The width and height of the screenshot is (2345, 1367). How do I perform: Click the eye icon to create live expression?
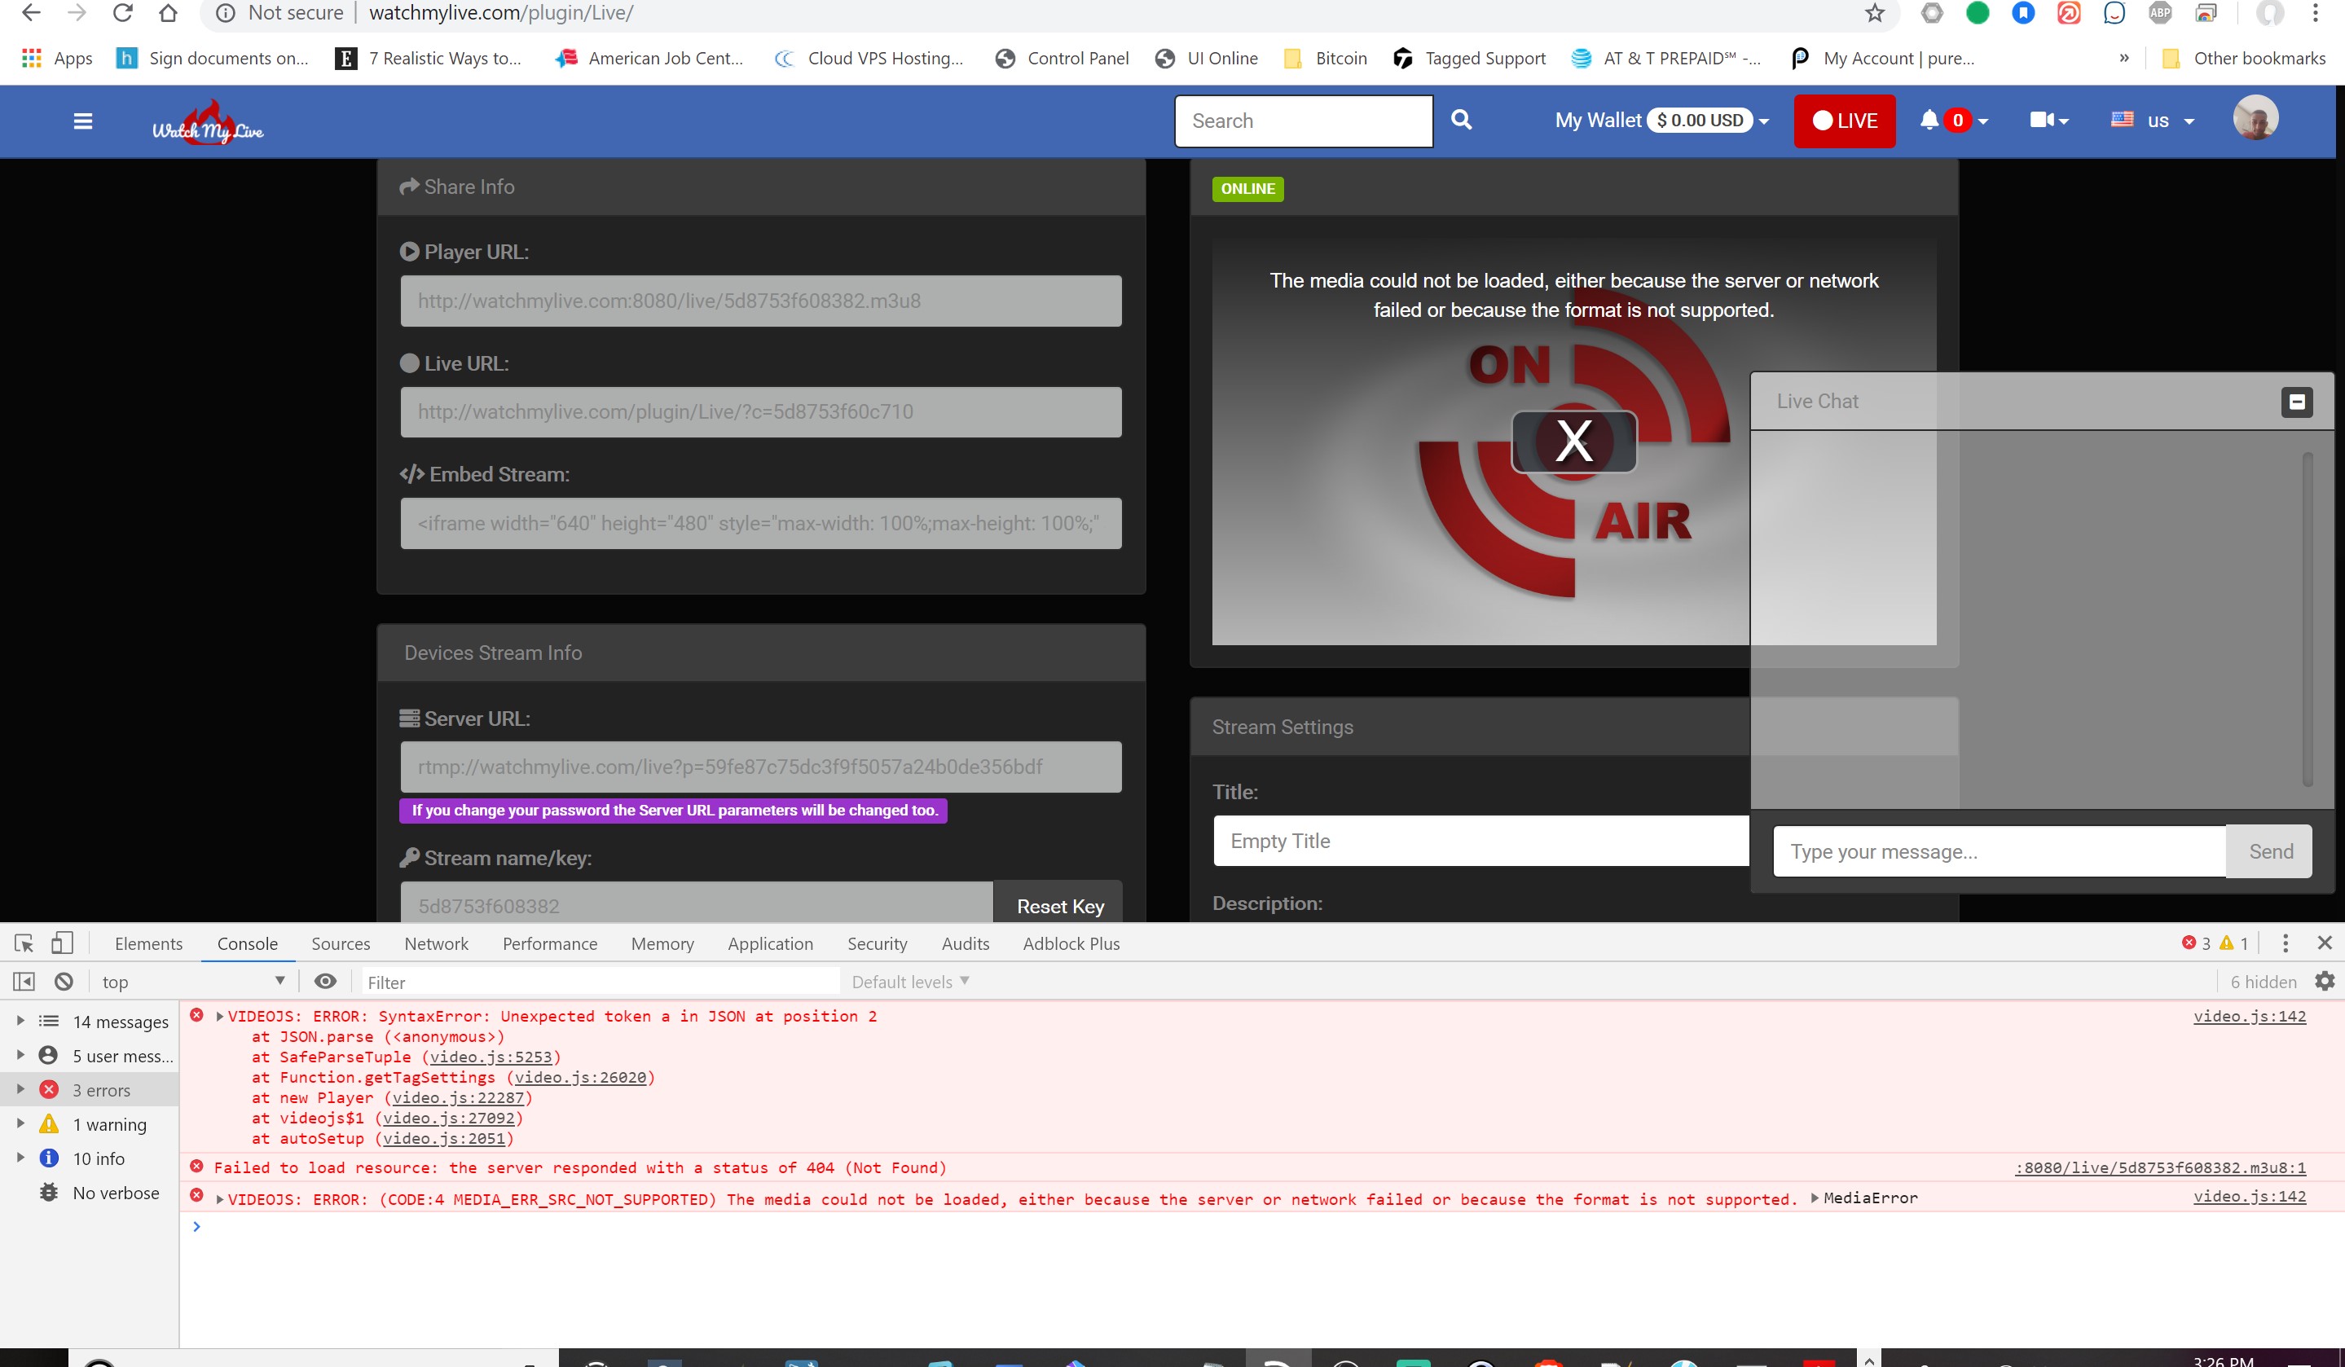pos(325,981)
